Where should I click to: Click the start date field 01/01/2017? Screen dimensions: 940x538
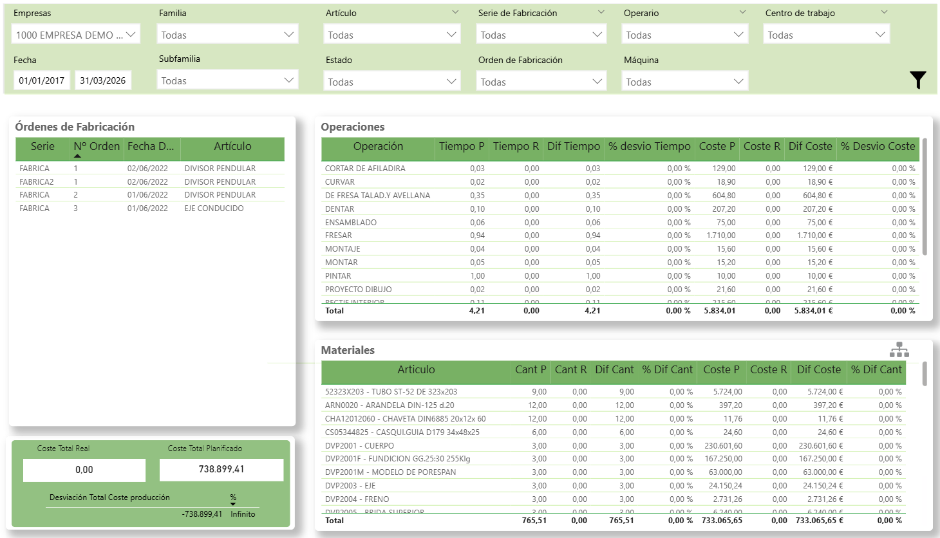[x=41, y=80]
